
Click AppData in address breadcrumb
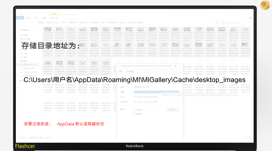[x=83, y=23]
